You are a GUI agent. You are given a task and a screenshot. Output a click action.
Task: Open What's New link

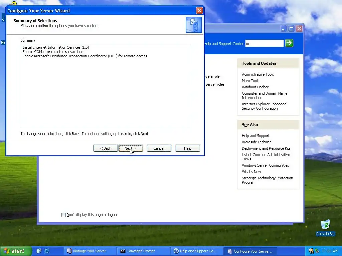tap(251, 172)
